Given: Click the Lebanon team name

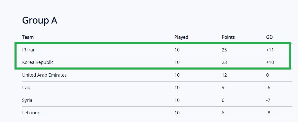Looking at the screenshot, I should [31, 113].
